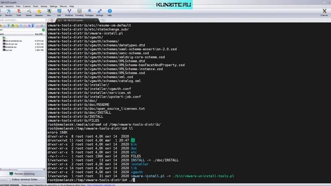Activate the MultiExec toolbar icon
Viewport: 331px width, 186px height.
click(69, 12)
